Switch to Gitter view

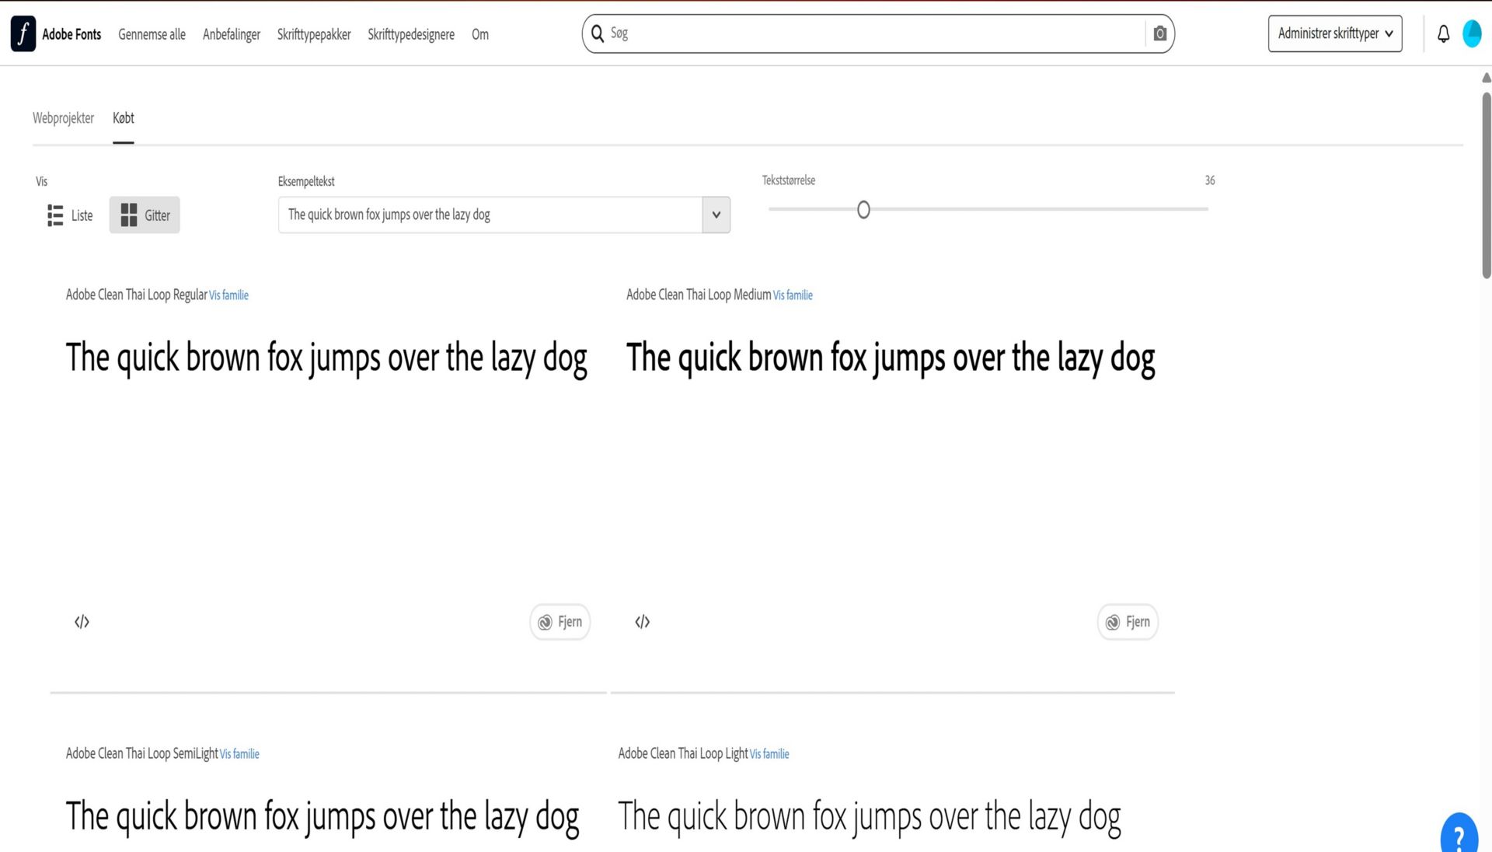pyautogui.click(x=145, y=215)
